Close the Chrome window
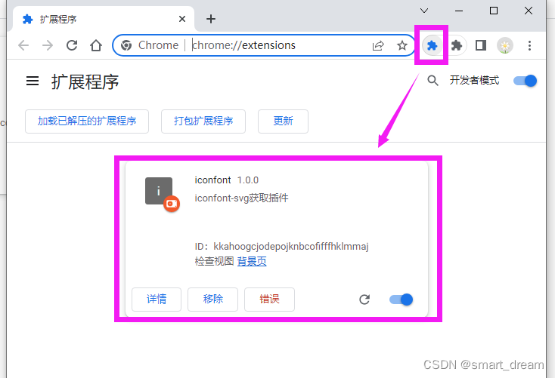 pyautogui.click(x=529, y=11)
